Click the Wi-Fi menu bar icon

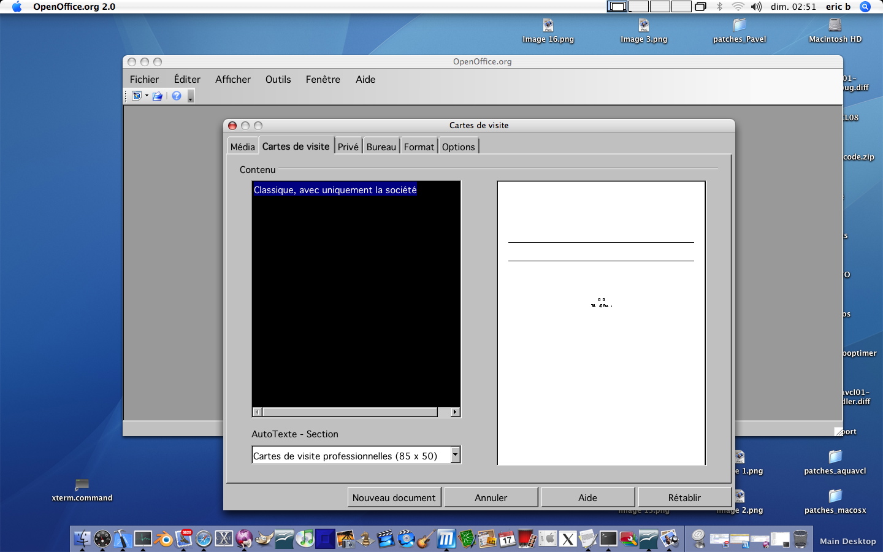738,7
